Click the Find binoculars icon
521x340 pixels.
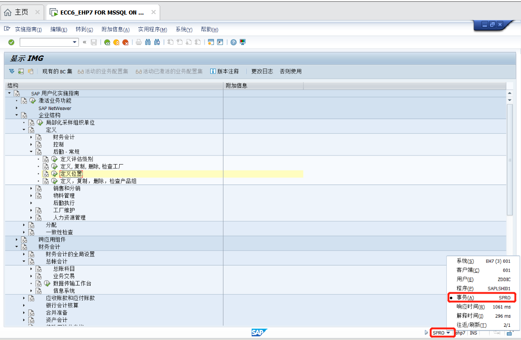point(148,42)
